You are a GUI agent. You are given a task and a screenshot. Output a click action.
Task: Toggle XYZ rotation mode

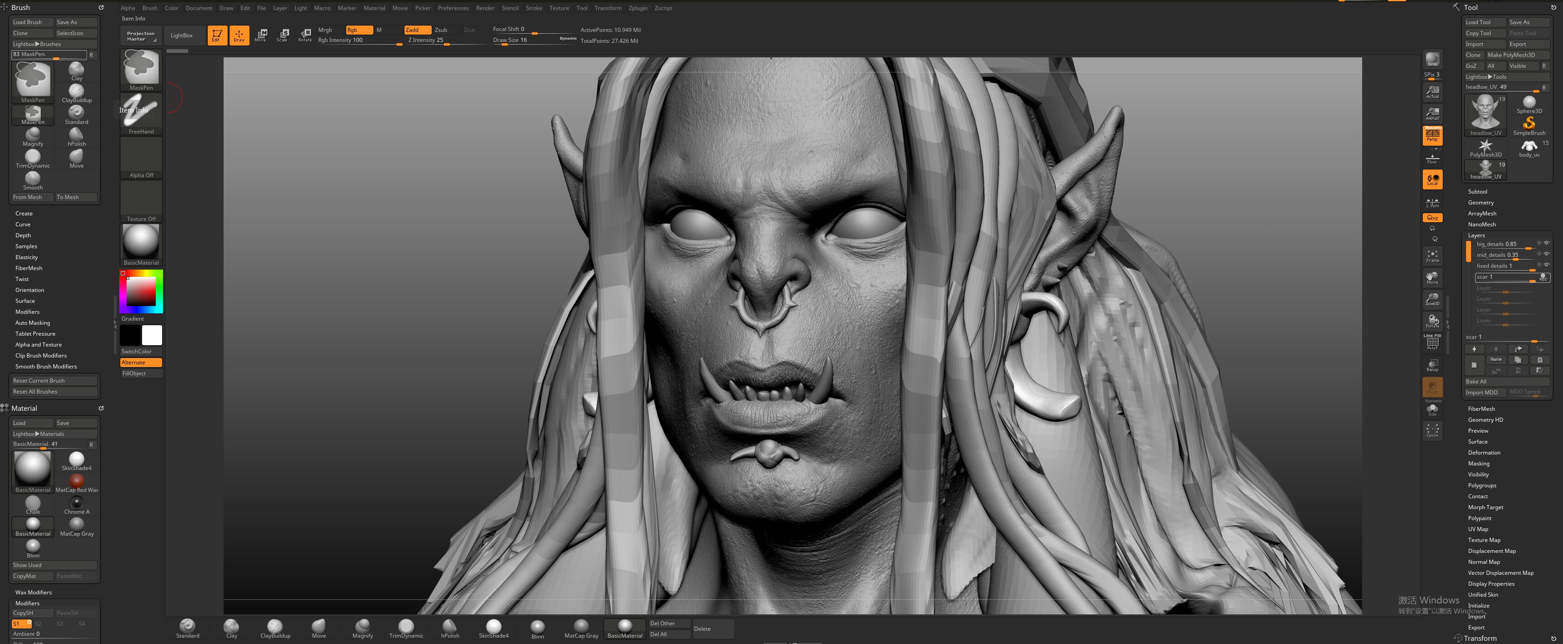1432,217
